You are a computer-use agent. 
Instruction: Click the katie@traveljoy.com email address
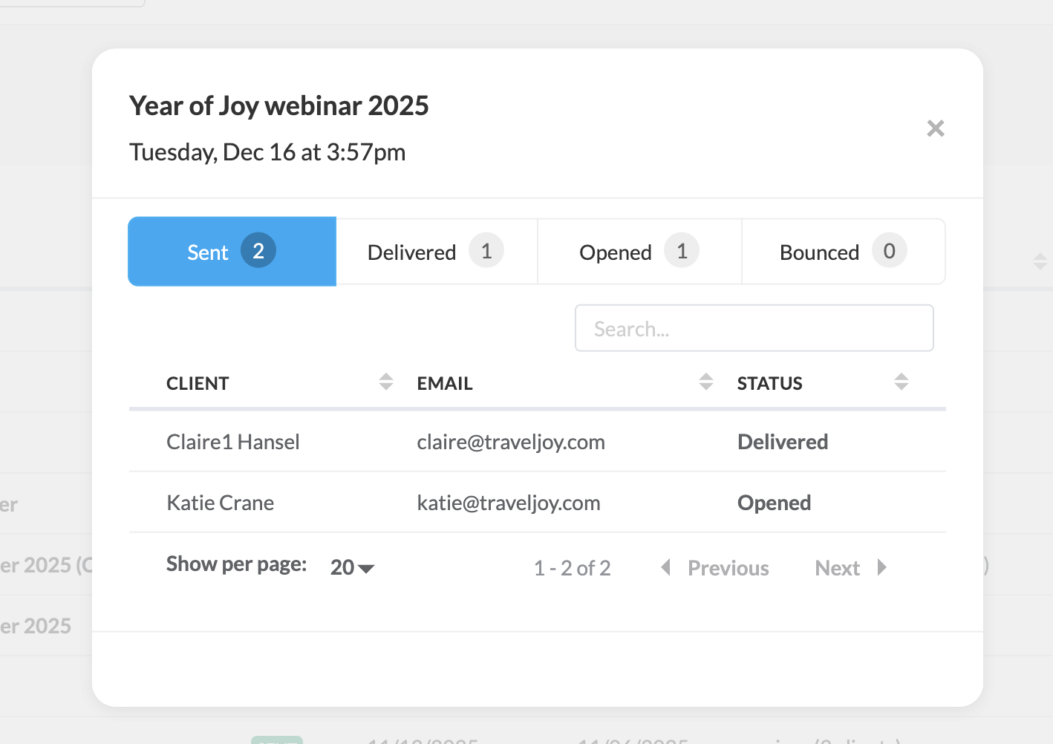(x=509, y=503)
